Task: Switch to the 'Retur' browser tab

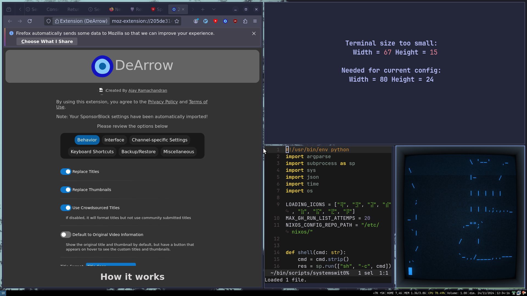Action: point(73,9)
